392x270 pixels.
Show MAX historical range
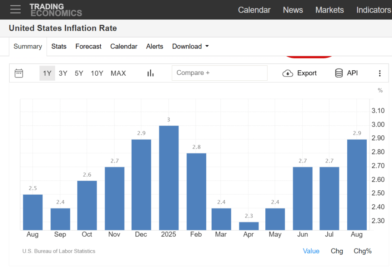[x=118, y=73]
